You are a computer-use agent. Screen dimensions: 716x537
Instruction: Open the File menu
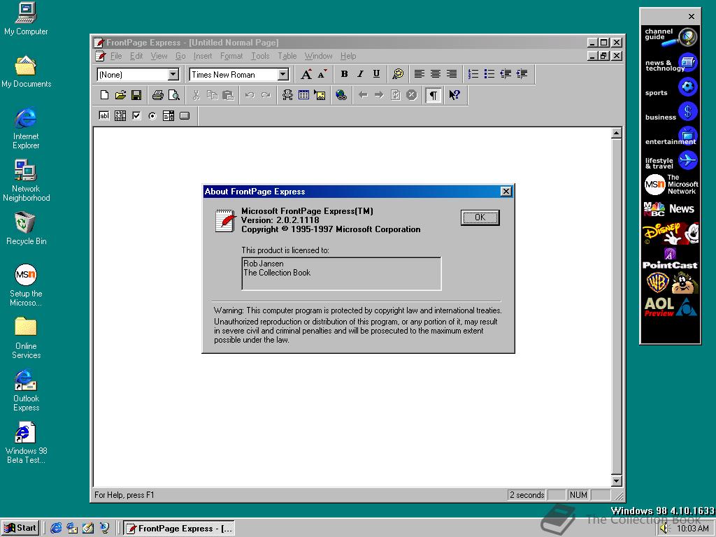pos(116,56)
